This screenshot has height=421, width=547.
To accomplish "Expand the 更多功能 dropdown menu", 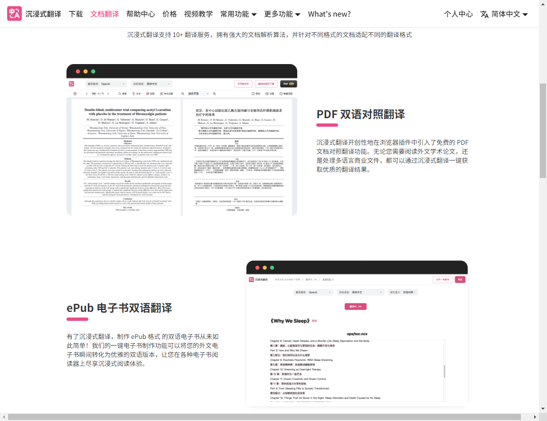I will tap(282, 14).
